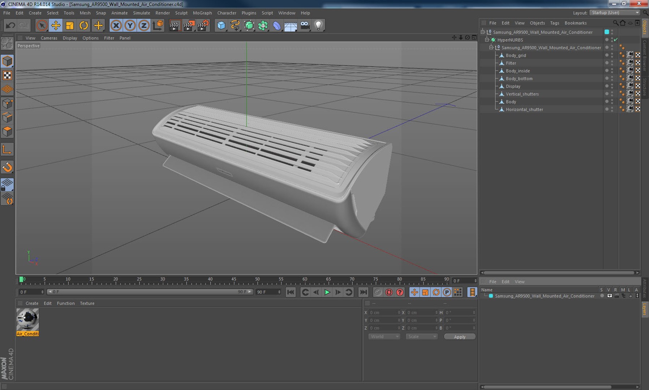Select the Move tool in toolbar
The image size is (649, 390).
click(x=56, y=25)
